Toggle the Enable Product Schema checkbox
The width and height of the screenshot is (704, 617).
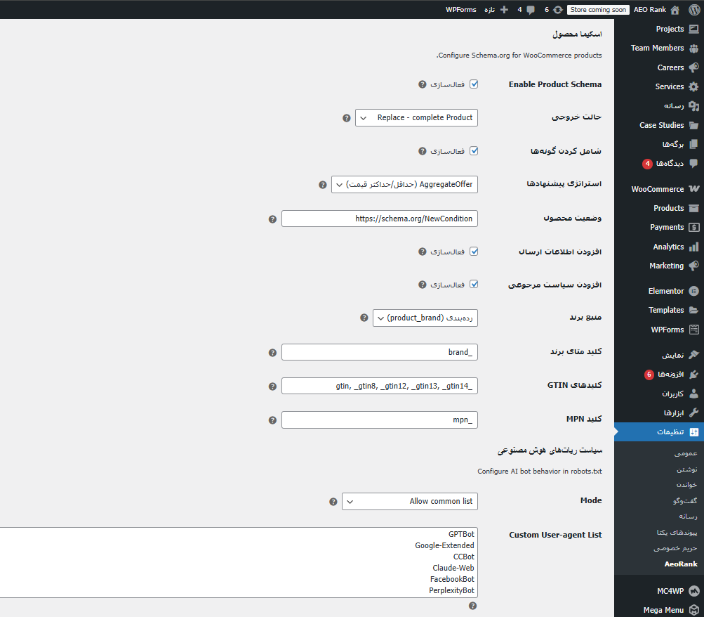[474, 84]
